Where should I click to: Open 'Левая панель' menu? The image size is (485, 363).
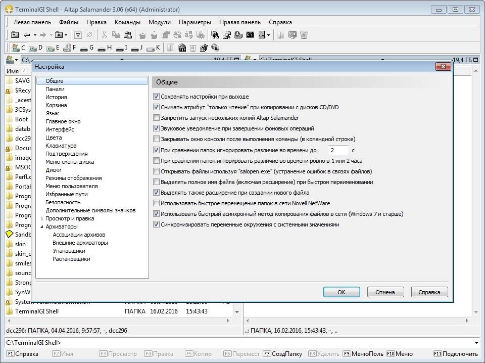pyautogui.click(x=32, y=22)
